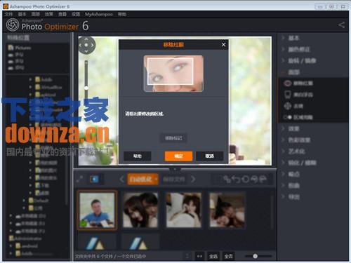Select the Default folder in tree

click(39, 201)
